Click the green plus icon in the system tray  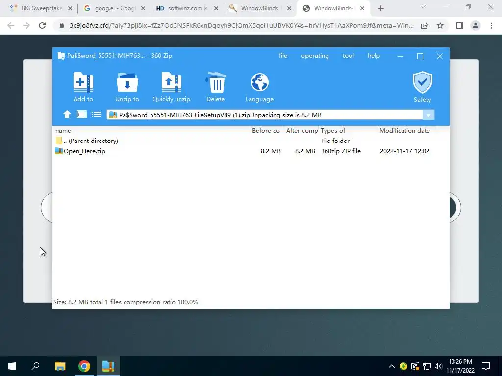403,366
